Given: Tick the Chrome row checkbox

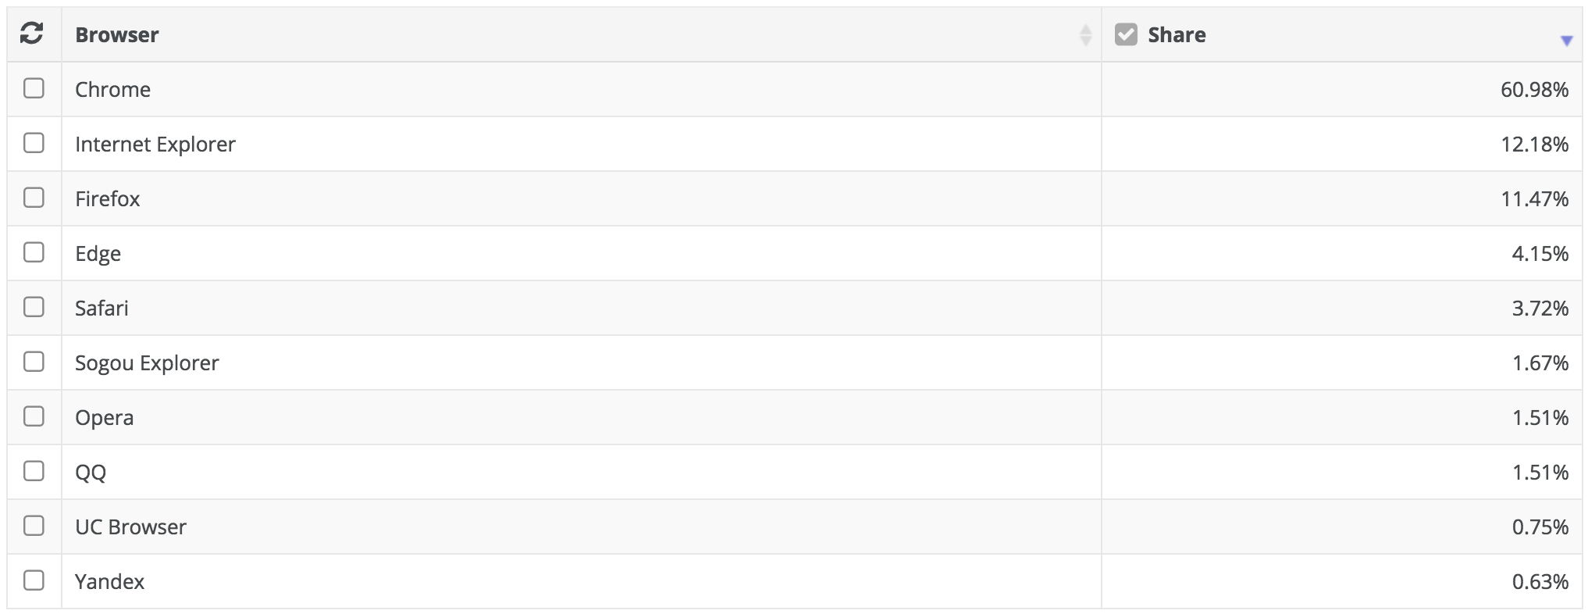Looking at the screenshot, I should [x=34, y=88].
